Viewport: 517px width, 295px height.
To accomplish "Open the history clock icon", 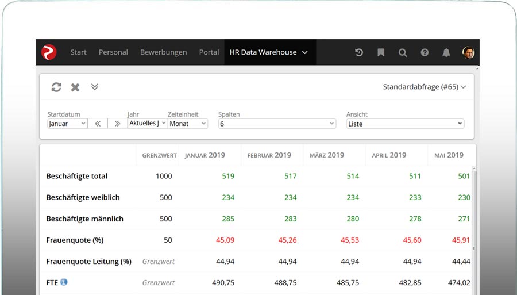I will pos(358,52).
